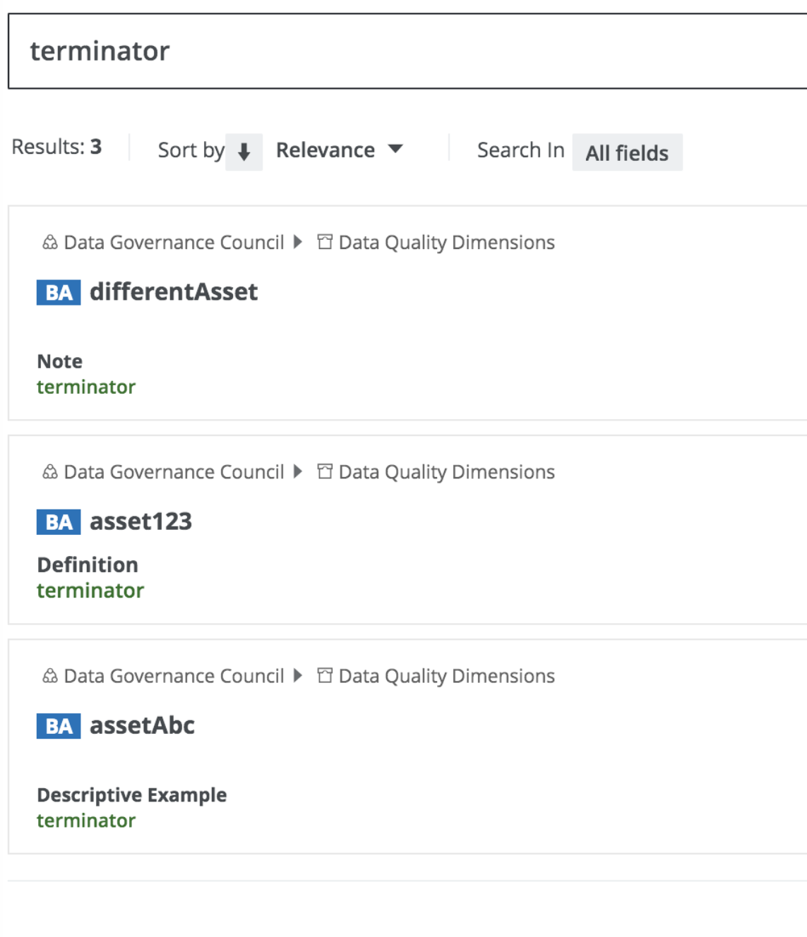
Task: Click BA badge next to differentAsset
Action: click(x=59, y=292)
